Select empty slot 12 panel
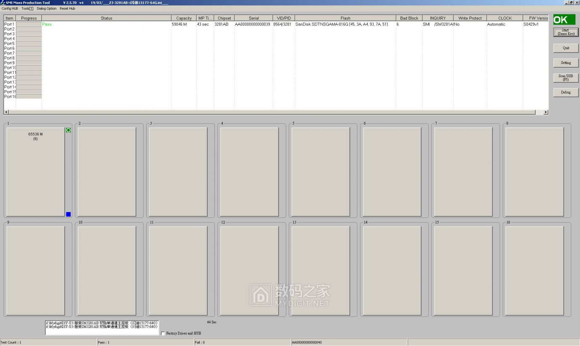The height and width of the screenshot is (346, 580). point(249,271)
